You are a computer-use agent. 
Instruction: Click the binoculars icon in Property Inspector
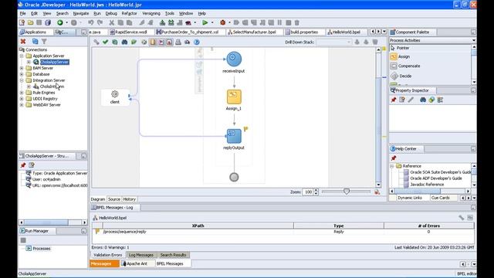[x=423, y=100]
